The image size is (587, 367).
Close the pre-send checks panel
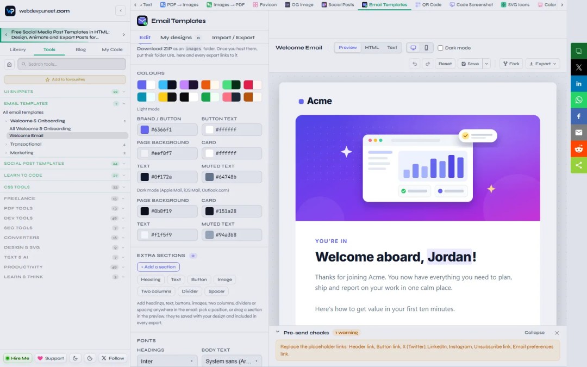click(557, 333)
